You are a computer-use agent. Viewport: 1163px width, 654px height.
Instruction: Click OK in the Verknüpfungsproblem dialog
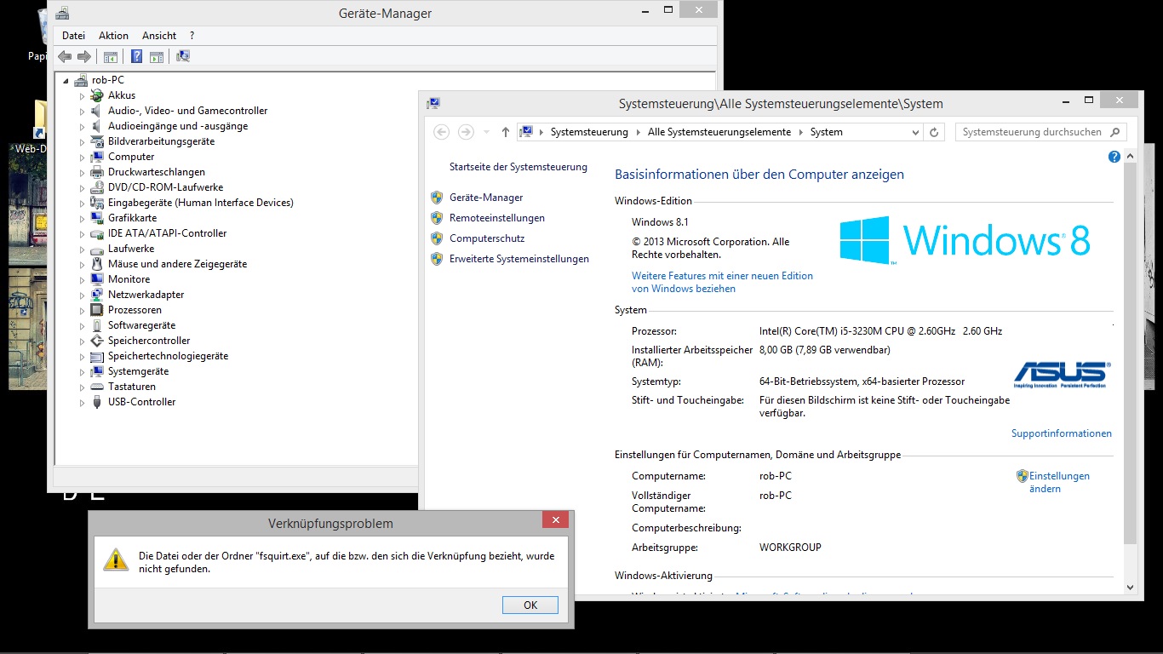530,605
